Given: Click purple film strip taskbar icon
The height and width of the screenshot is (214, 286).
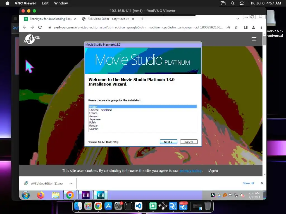Looking at the screenshot, I should pos(85,195).
